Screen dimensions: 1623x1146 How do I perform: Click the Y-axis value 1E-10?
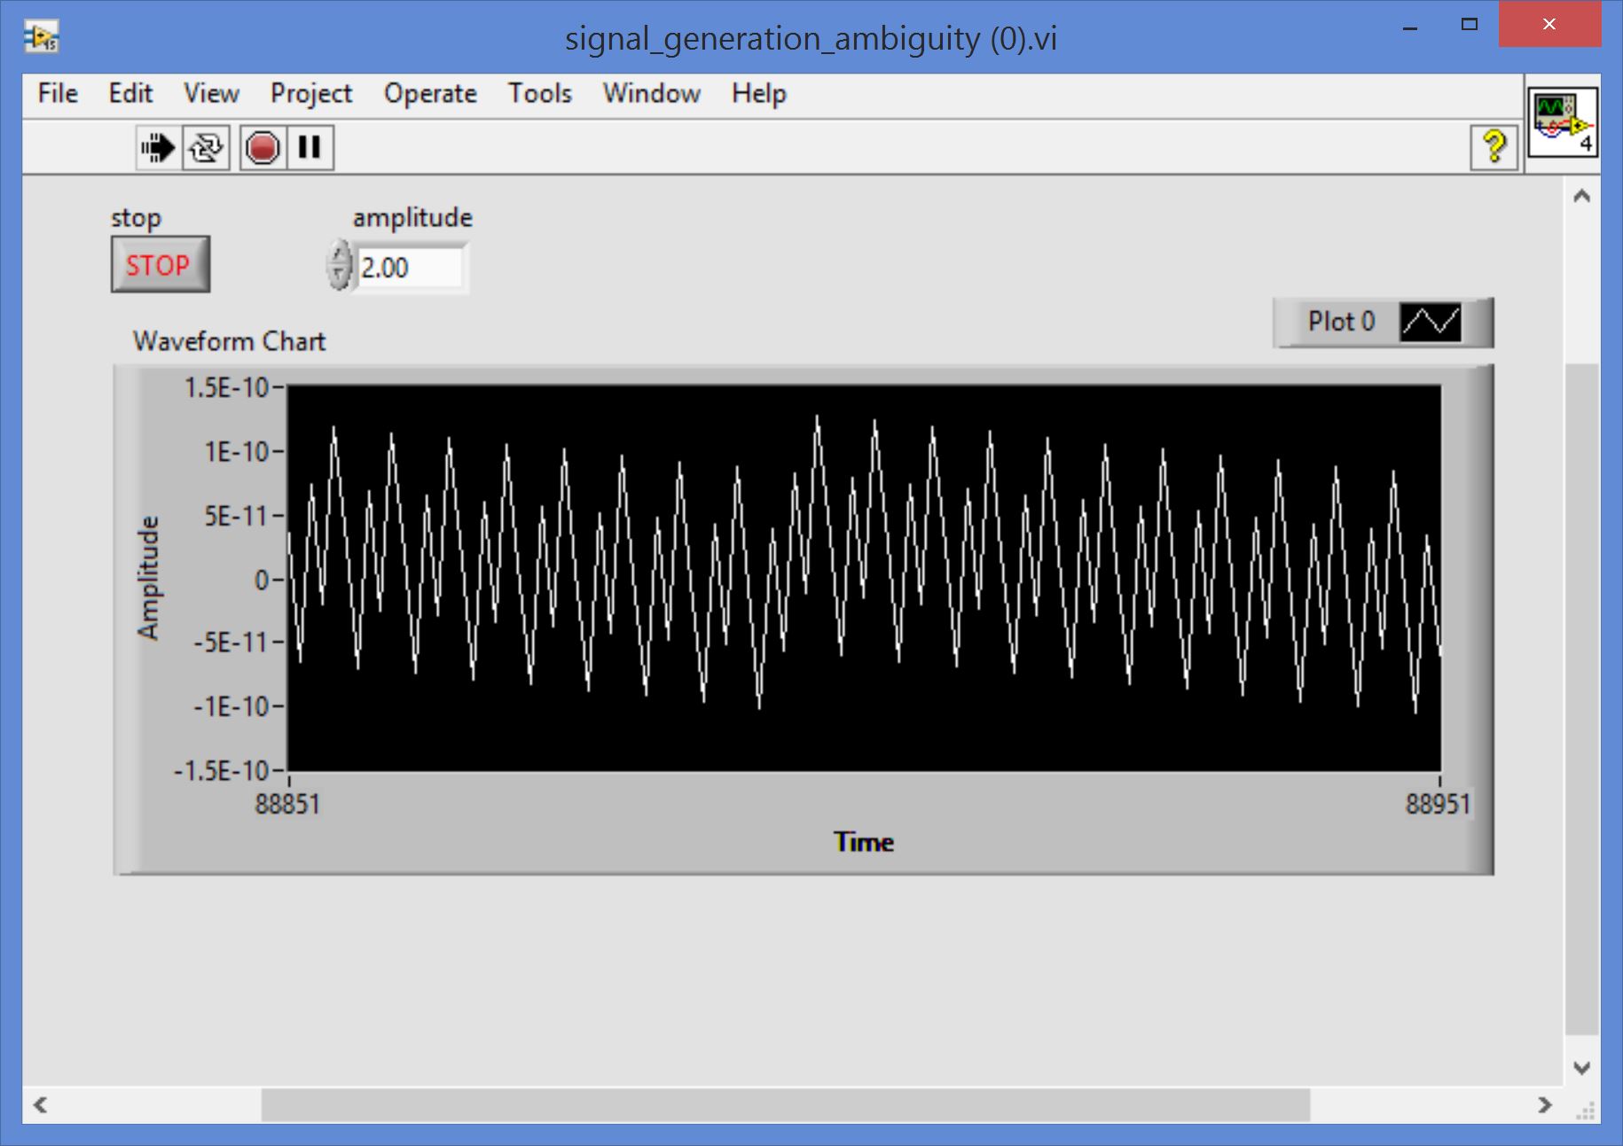point(236,452)
